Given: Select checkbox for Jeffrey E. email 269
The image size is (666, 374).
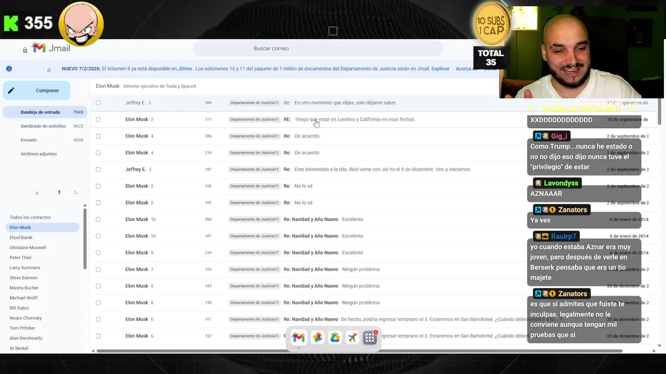Looking at the screenshot, I should coord(98,103).
